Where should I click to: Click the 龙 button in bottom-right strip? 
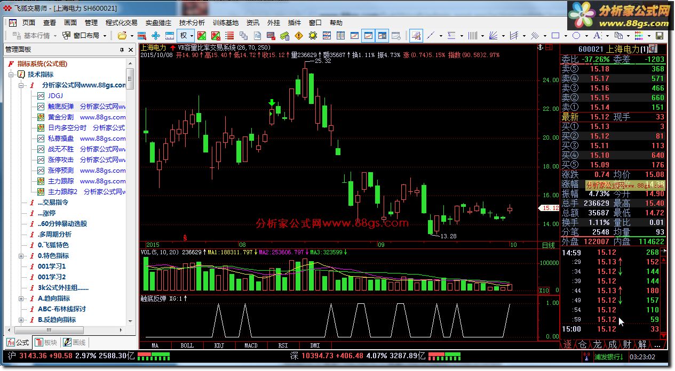[596, 344]
